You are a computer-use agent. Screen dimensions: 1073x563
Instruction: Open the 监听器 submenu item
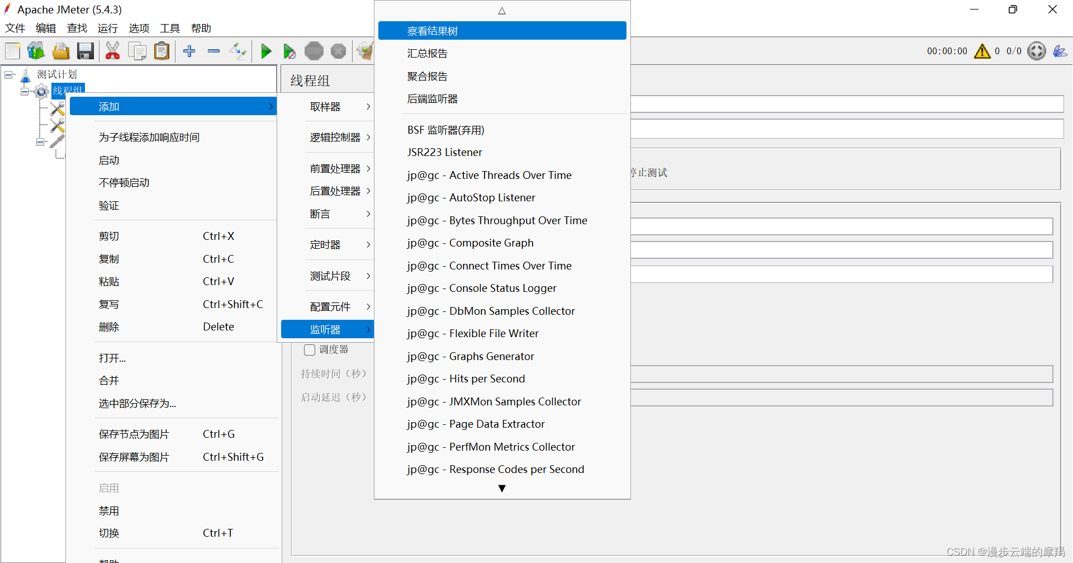tap(327, 330)
